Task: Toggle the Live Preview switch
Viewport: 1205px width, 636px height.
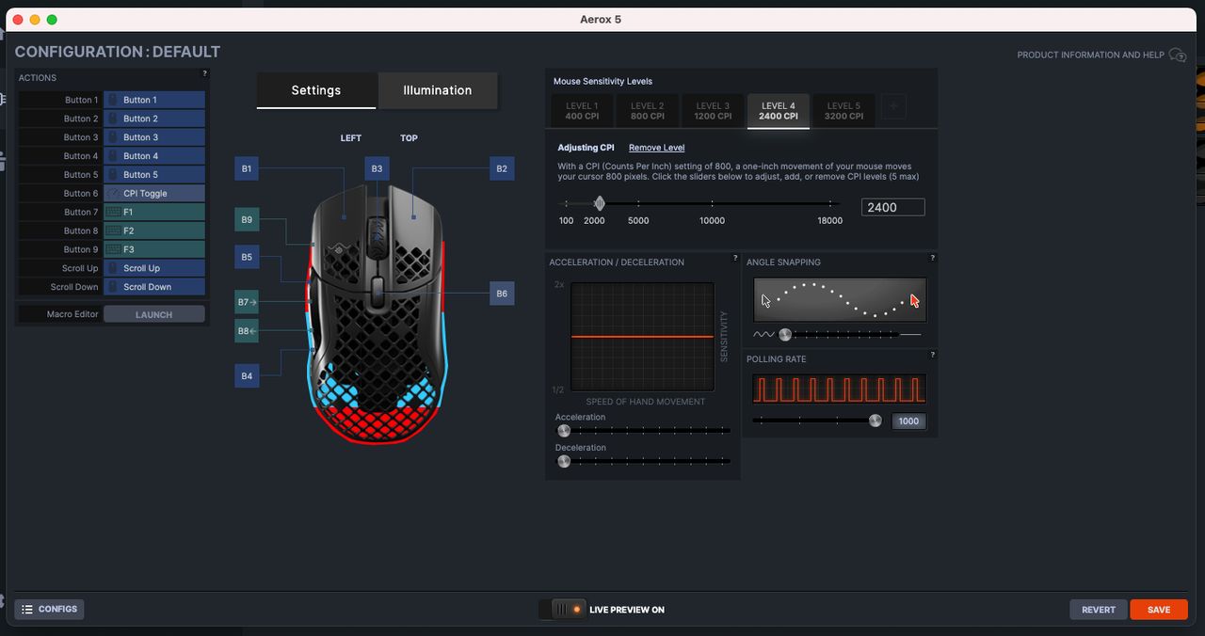Action: pyautogui.click(x=562, y=610)
